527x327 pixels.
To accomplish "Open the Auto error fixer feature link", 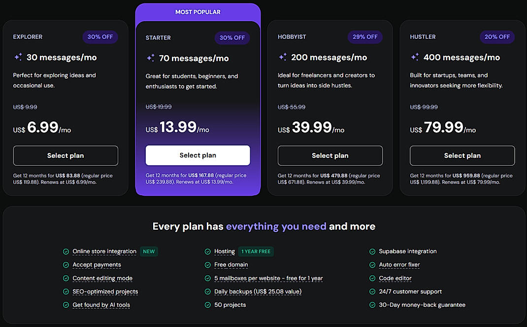I will click(398, 265).
